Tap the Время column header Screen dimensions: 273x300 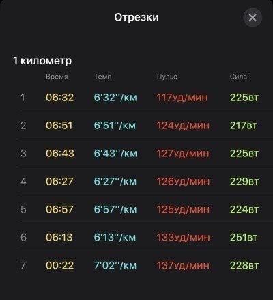click(x=57, y=77)
